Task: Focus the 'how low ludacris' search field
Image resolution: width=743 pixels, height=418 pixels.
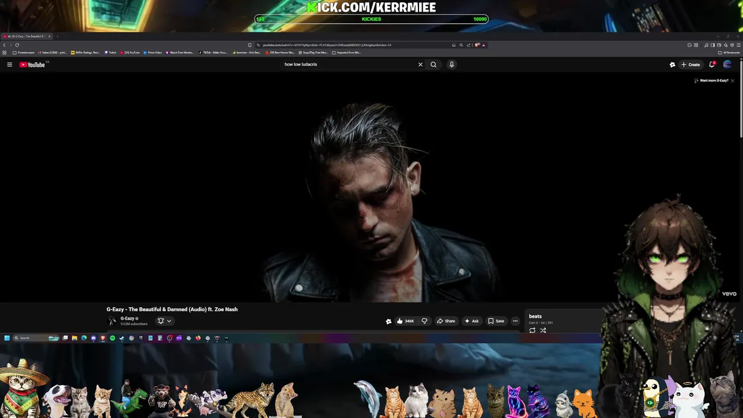Action: (348, 64)
